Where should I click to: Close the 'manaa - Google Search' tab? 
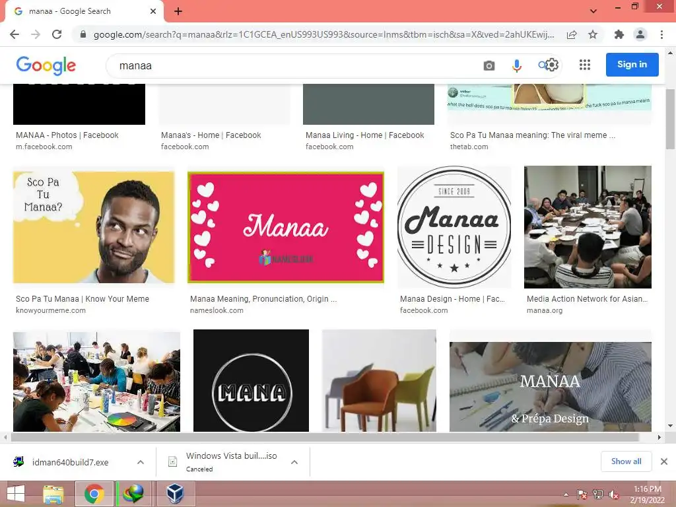153,11
